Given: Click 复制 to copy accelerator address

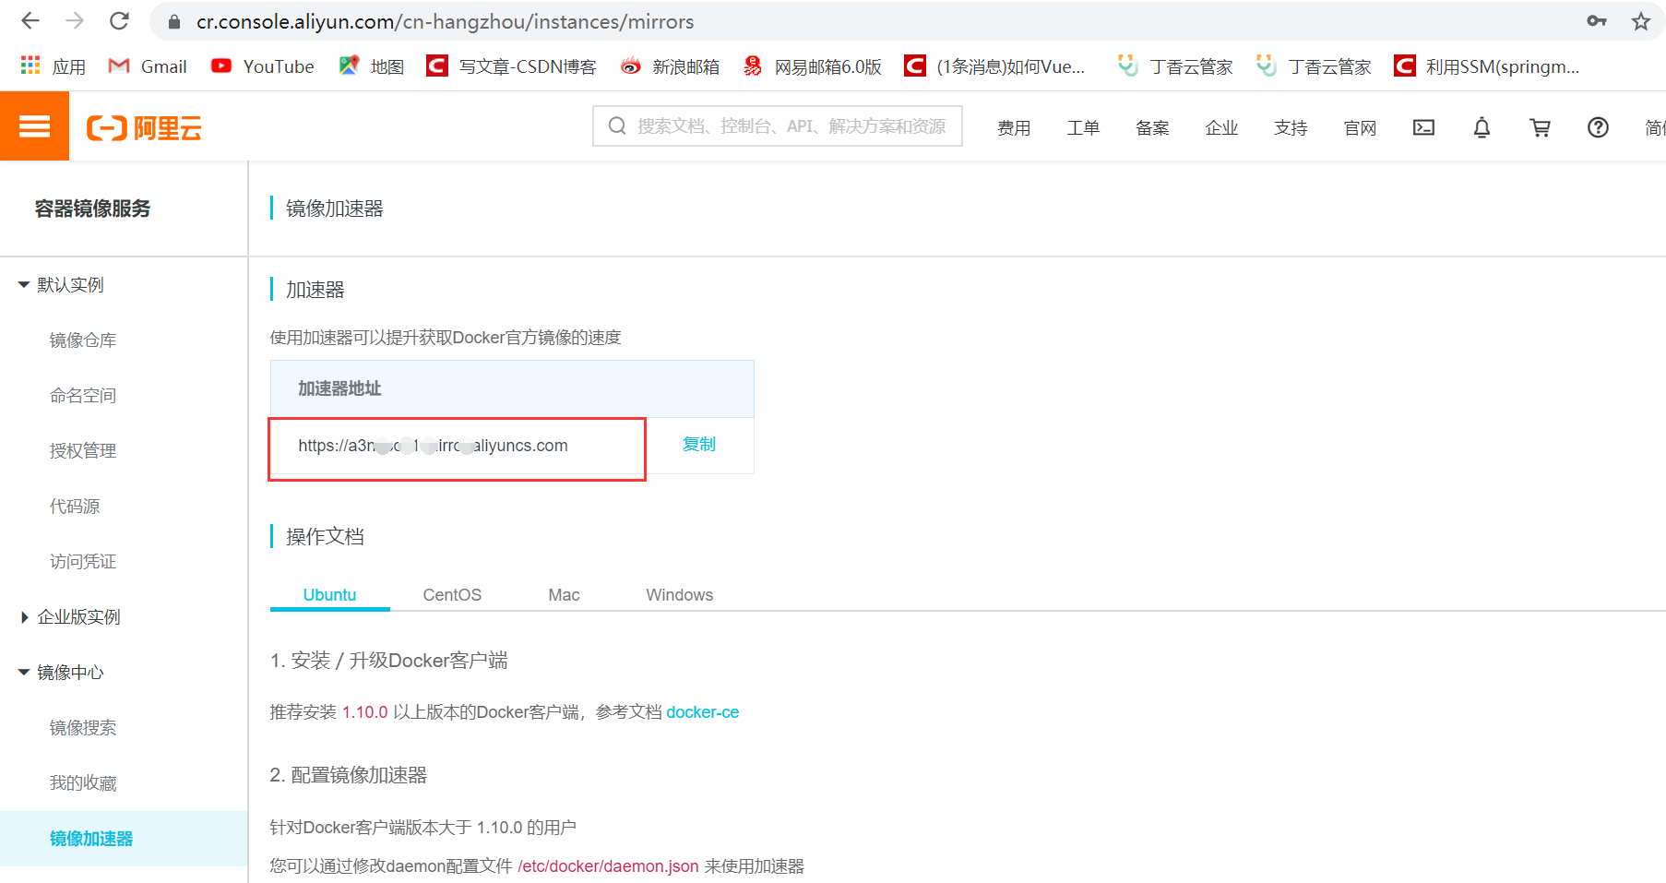Looking at the screenshot, I should coord(699,444).
